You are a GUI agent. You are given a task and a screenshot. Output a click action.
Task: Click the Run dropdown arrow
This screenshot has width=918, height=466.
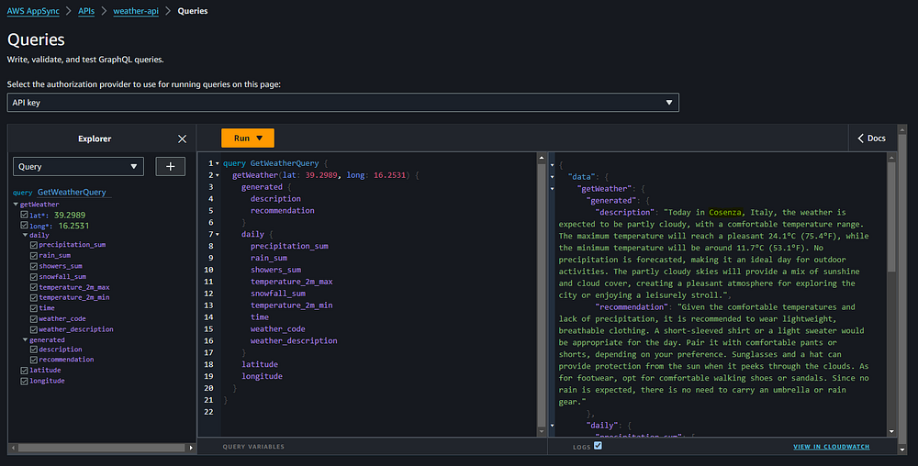click(x=260, y=139)
